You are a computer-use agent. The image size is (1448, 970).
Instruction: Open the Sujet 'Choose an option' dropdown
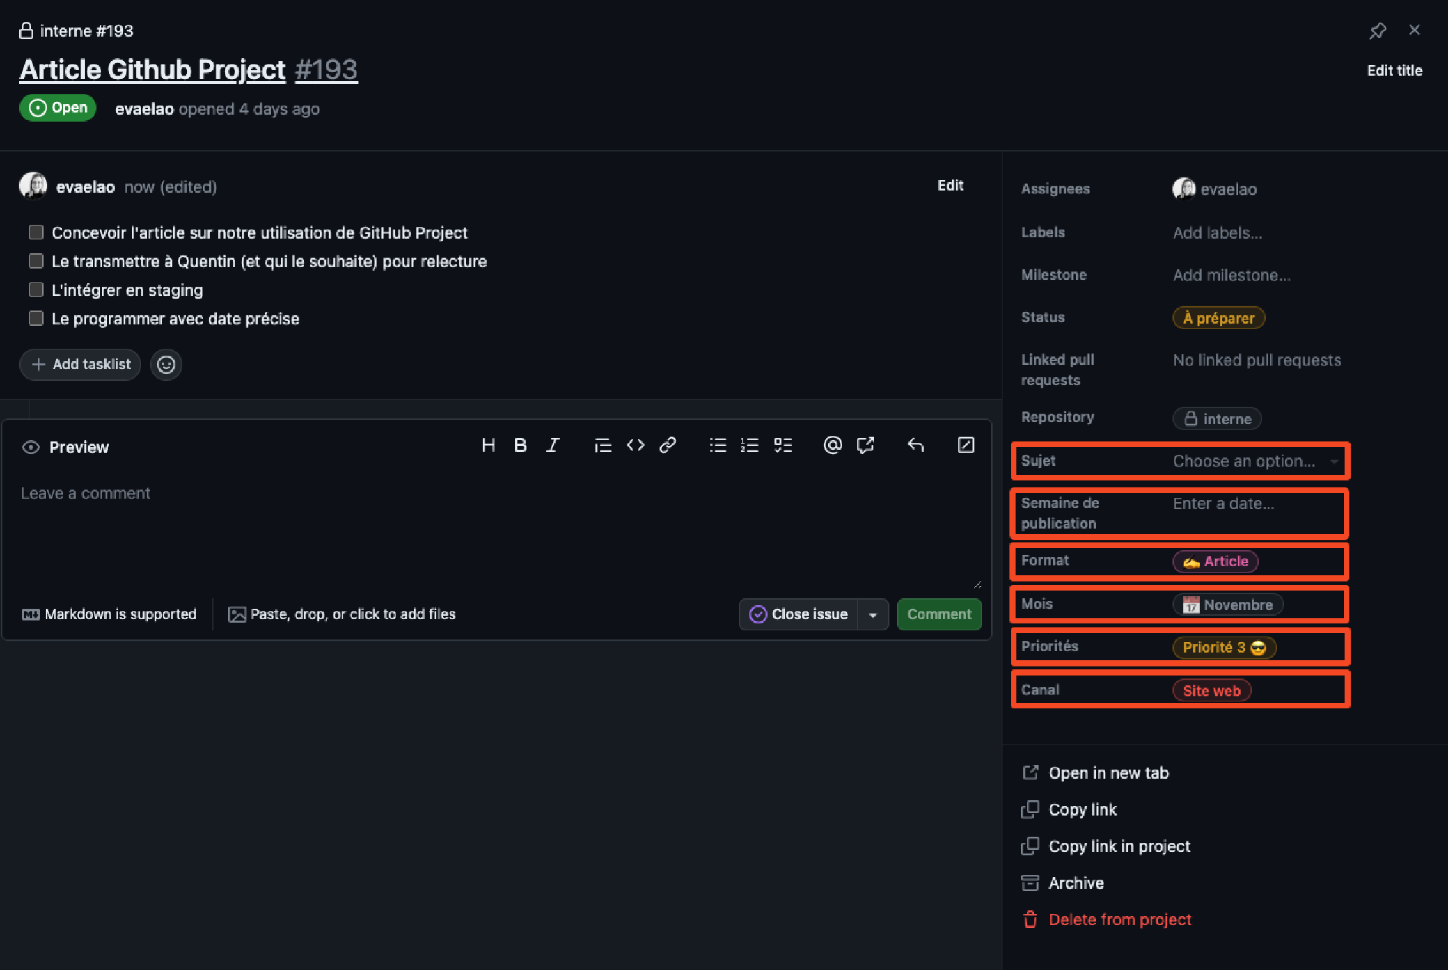coord(1254,460)
